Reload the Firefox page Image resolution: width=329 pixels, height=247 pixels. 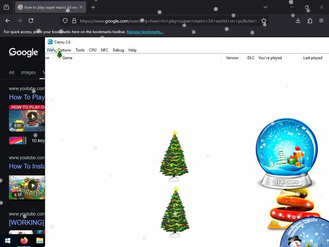pos(31,21)
